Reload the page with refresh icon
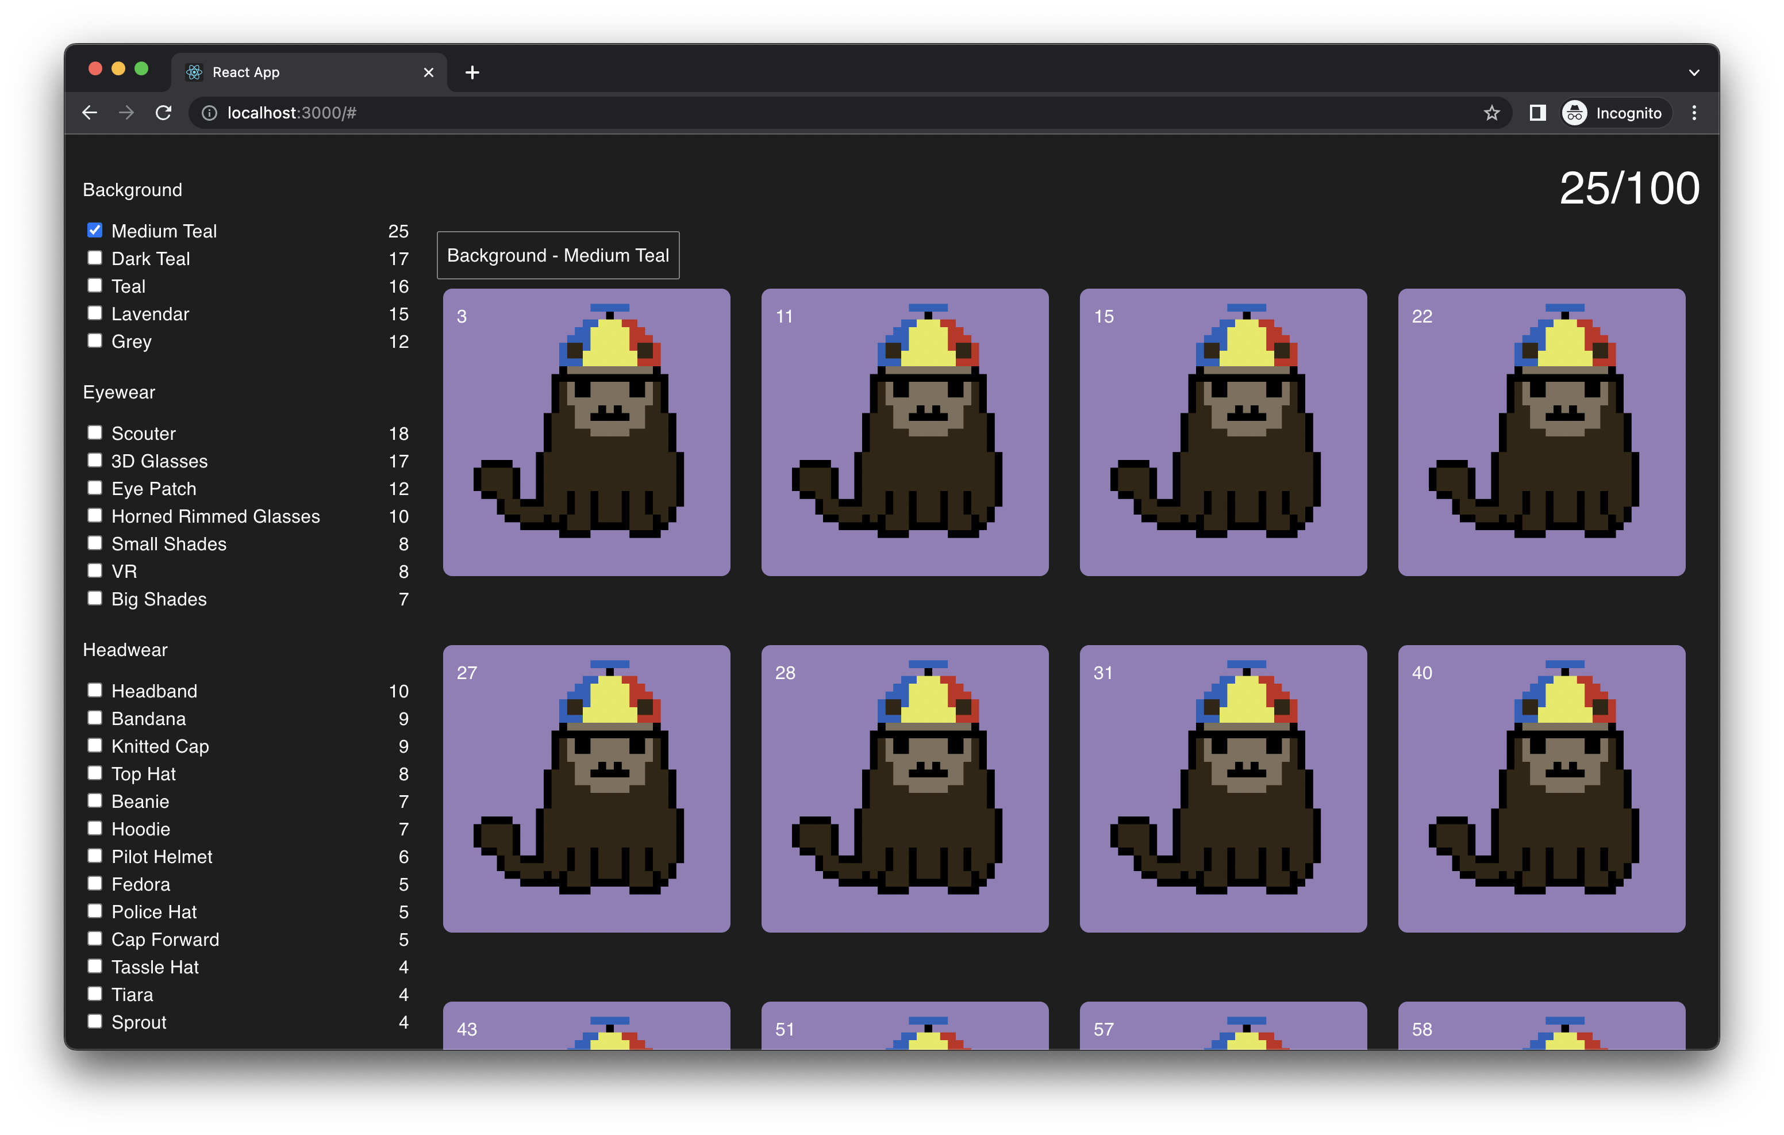The width and height of the screenshot is (1784, 1135). (x=164, y=113)
